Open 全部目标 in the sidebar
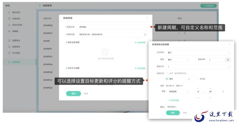Screen dimensions: 237x123 coord(16,19)
